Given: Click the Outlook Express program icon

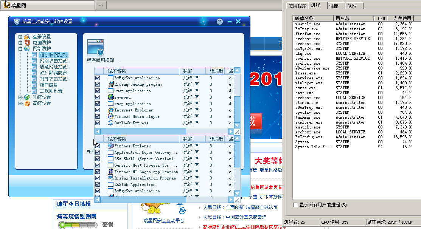Looking at the screenshot, I should [x=110, y=123].
